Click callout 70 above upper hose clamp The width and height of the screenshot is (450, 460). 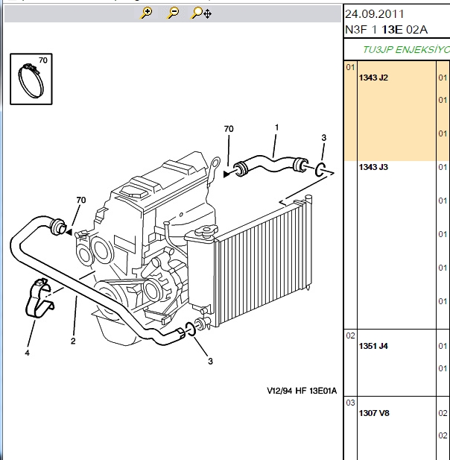click(229, 129)
